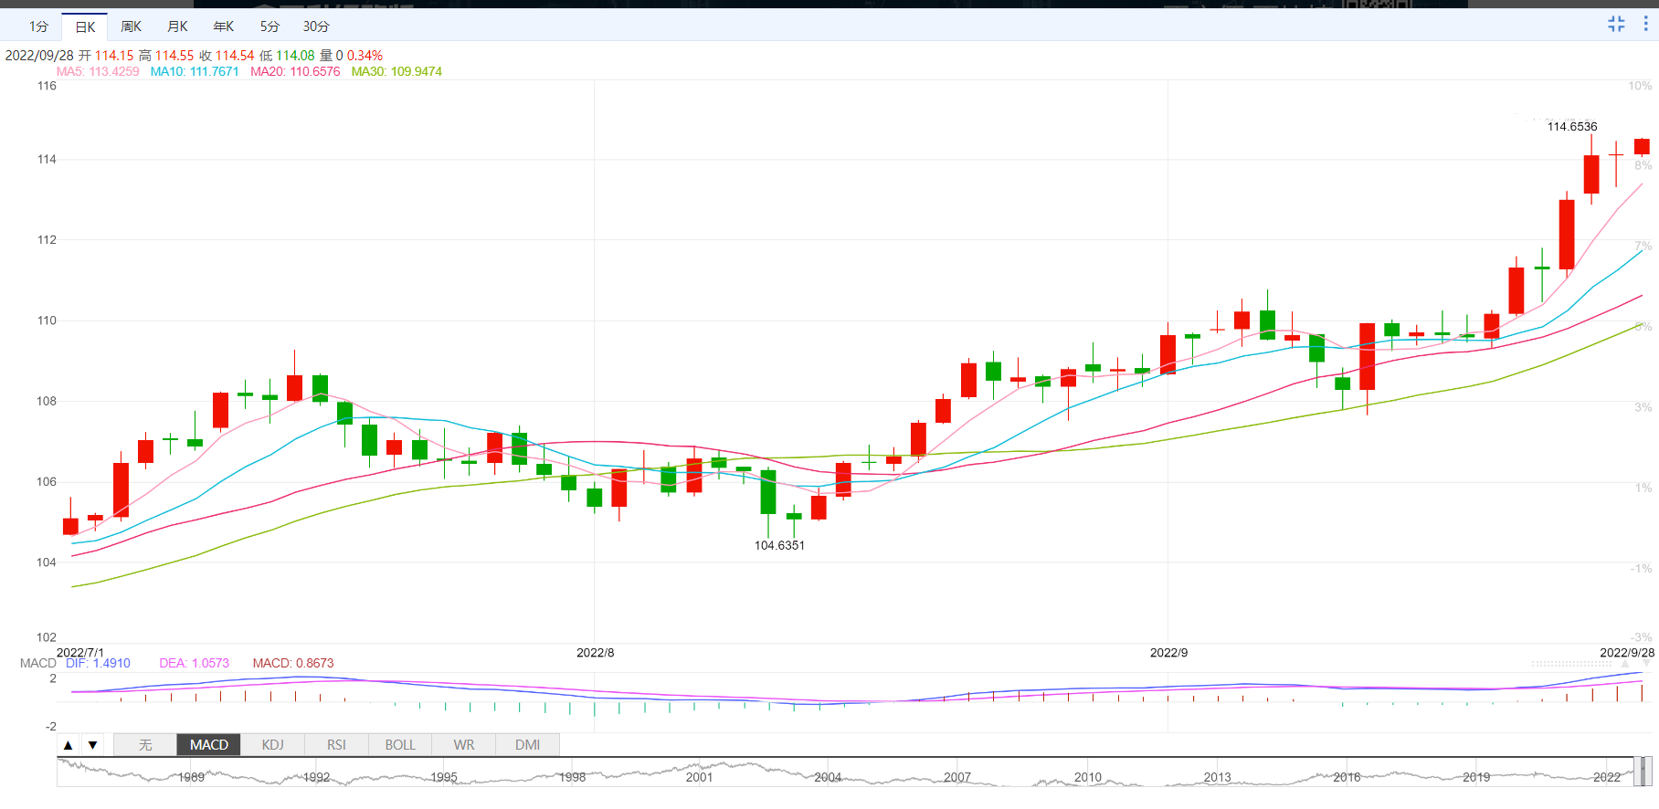Switch to the 年K yearly chart
This screenshot has height=809, width=1659.
[x=224, y=26]
